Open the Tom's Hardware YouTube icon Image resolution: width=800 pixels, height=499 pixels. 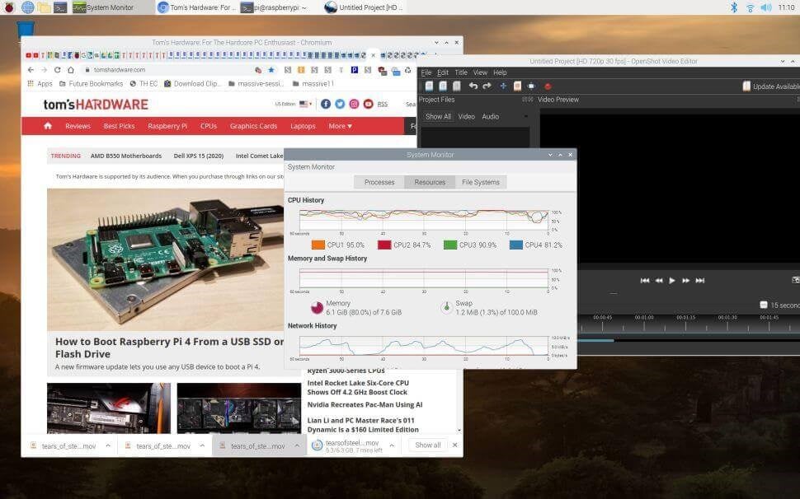[x=369, y=104]
